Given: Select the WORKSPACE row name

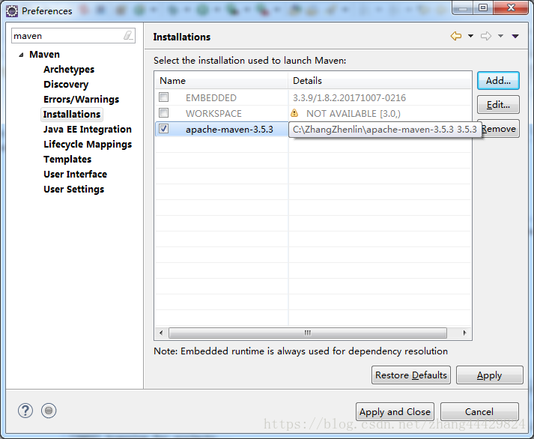Looking at the screenshot, I should pos(214,113).
